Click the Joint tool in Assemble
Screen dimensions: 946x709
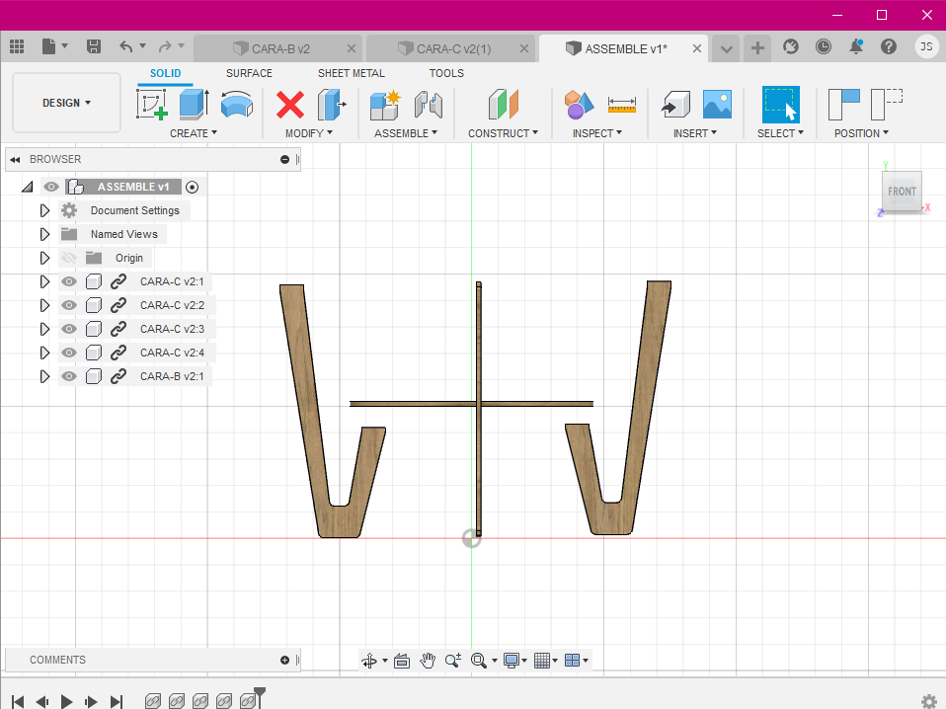pyautogui.click(x=428, y=104)
